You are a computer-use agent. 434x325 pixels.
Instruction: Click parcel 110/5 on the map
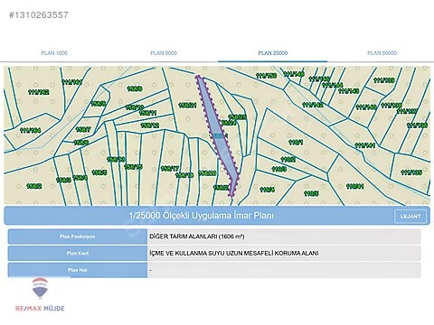coord(311,193)
